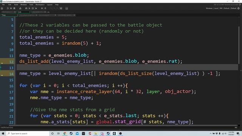Click line number 16 in gutter
242x136 pixels.
pos(11,86)
